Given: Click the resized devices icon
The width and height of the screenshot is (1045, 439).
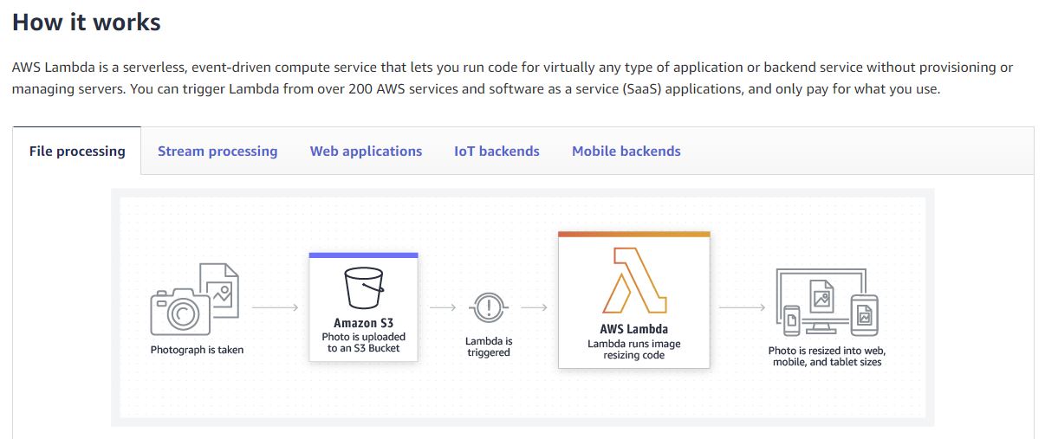Looking at the screenshot, I should point(827,303).
